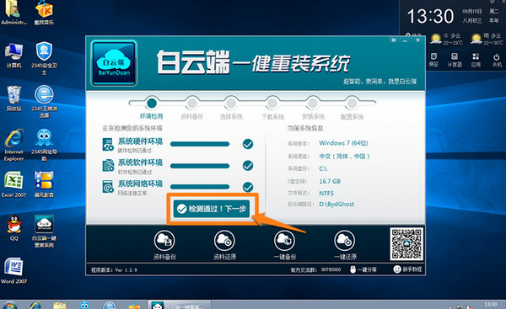
Task: Select the 配置系统 step
Action: [x=352, y=103]
